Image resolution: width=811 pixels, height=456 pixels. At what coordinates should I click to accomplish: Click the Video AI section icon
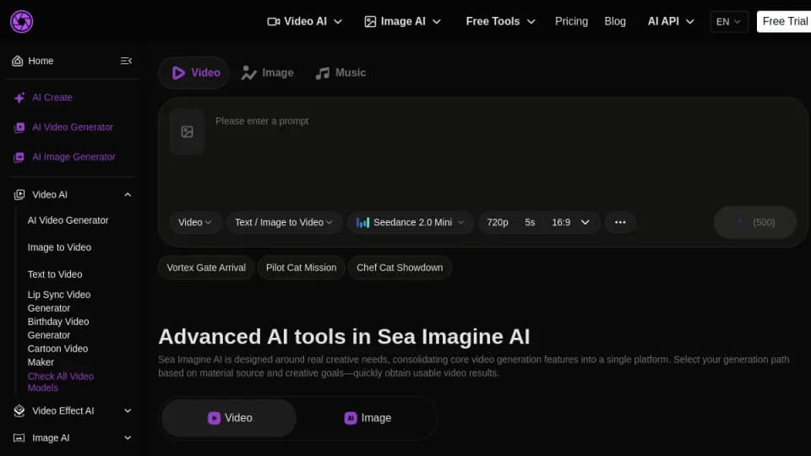[x=19, y=195]
